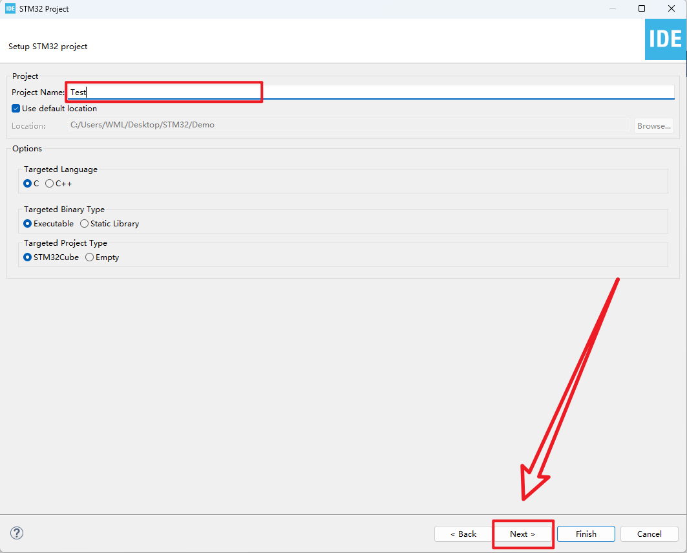Choose the Empty project type option

click(x=90, y=257)
